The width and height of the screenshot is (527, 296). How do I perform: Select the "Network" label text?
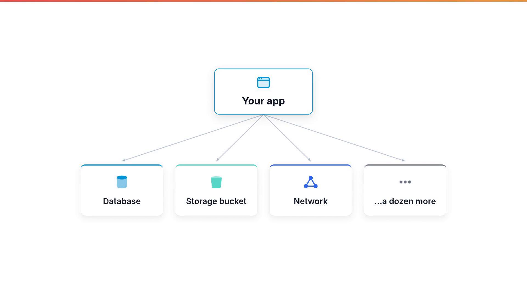pyautogui.click(x=311, y=201)
